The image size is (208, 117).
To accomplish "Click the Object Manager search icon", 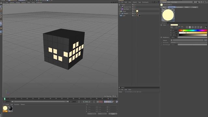I will (x=152, y=2).
